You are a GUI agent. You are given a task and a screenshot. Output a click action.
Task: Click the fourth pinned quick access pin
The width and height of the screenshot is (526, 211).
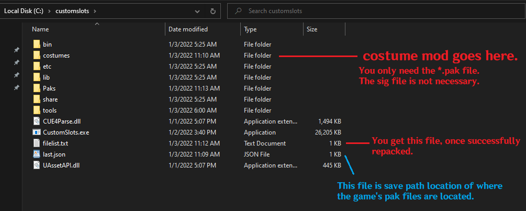[x=16, y=87]
